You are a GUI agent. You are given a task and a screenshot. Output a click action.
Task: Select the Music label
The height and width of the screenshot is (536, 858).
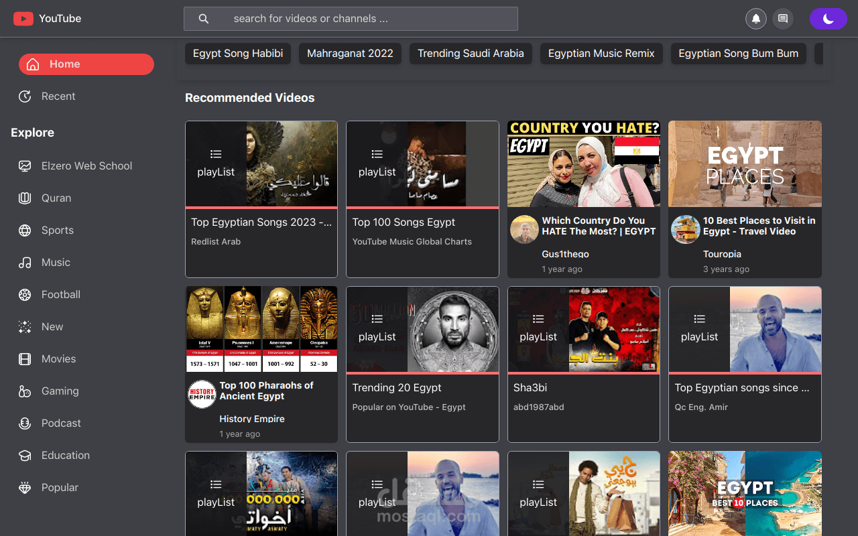click(56, 263)
